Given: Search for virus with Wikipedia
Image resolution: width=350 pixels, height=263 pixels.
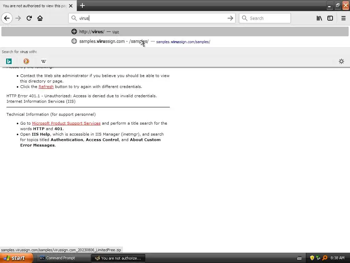Looking at the screenshot, I should tap(43, 61).
